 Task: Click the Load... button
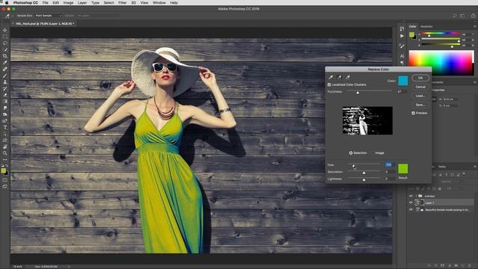[420, 96]
